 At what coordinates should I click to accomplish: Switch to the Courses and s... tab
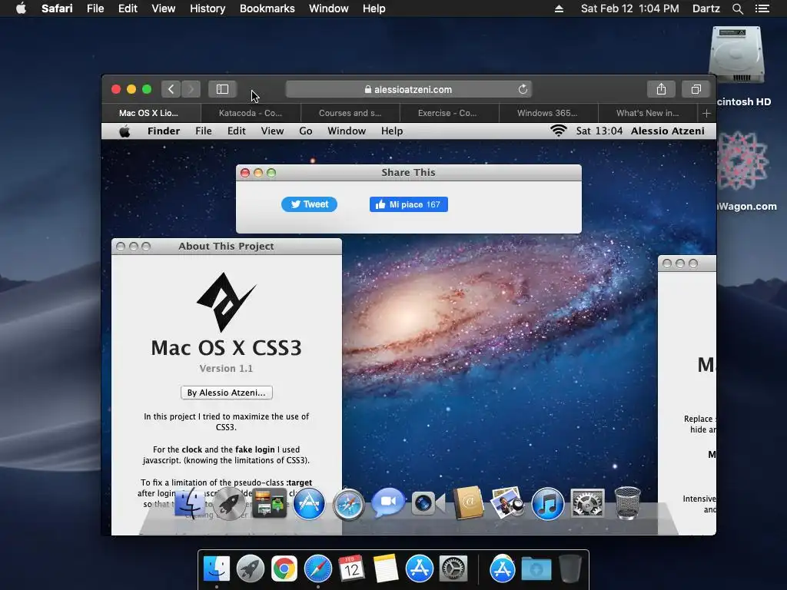(x=350, y=114)
